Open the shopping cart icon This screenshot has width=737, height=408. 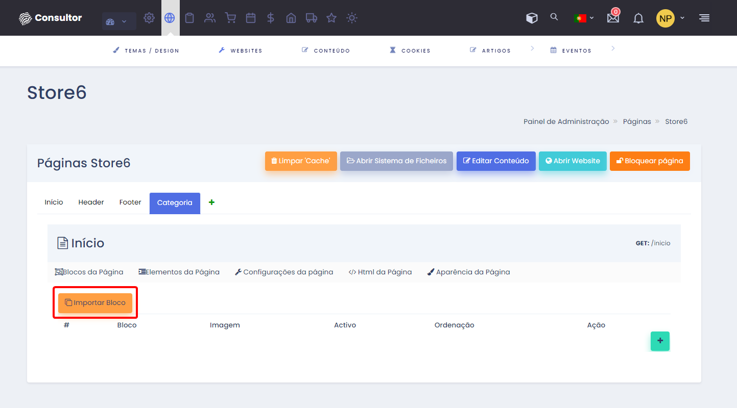(230, 18)
